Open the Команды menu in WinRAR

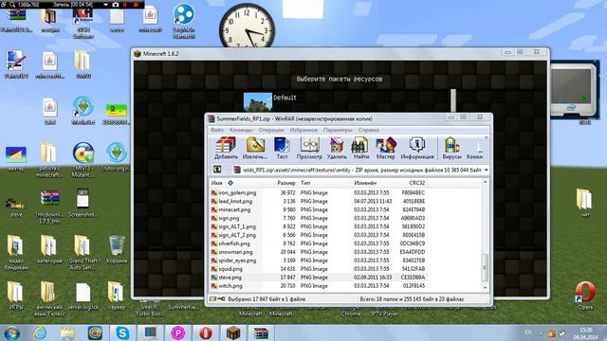(241, 130)
